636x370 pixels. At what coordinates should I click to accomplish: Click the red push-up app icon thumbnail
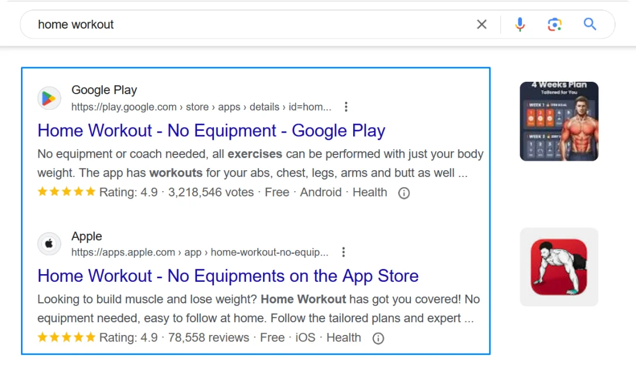coord(558,267)
